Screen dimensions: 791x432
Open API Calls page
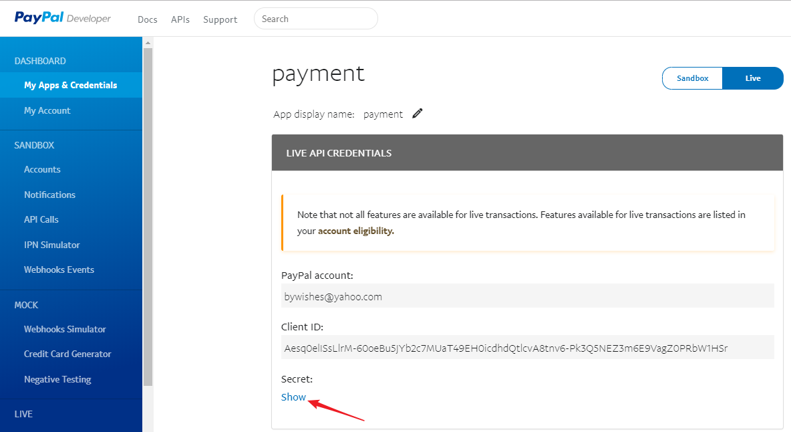(x=41, y=219)
